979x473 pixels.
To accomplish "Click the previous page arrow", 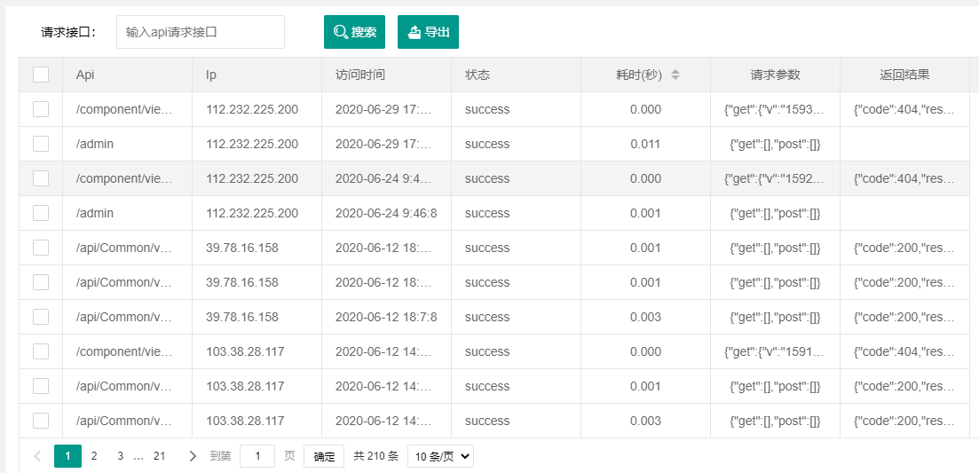I will tap(37, 456).
